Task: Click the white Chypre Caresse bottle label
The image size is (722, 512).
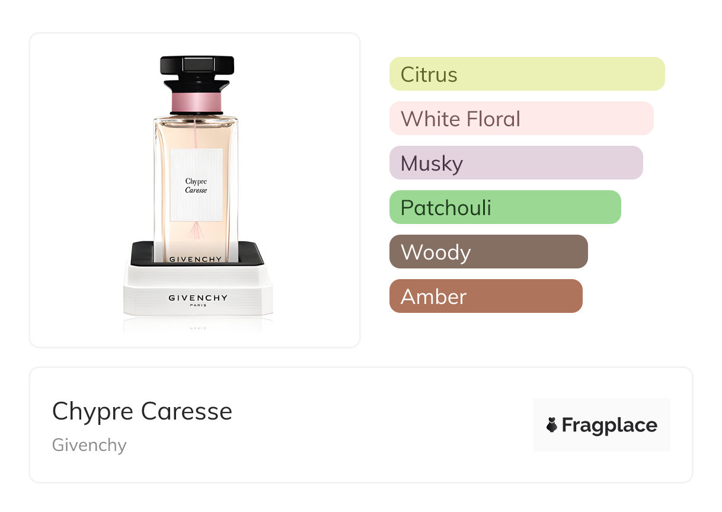Action: (x=196, y=185)
